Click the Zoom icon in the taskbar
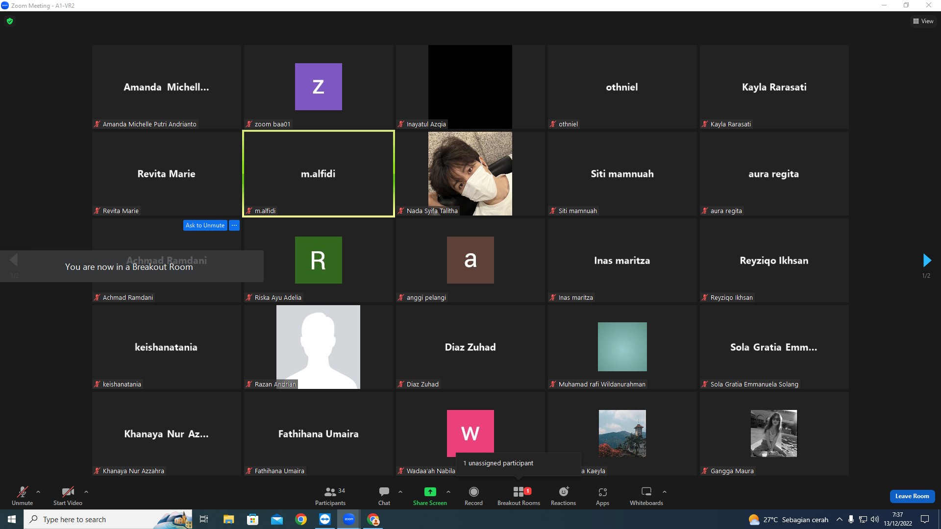 (x=349, y=519)
